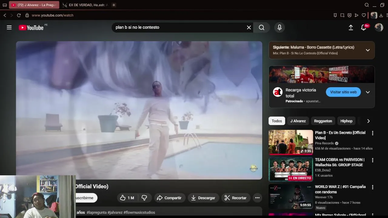Click the #flowmusicstudios hashtag
Viewport: 388px width, 218px height.
139,213
